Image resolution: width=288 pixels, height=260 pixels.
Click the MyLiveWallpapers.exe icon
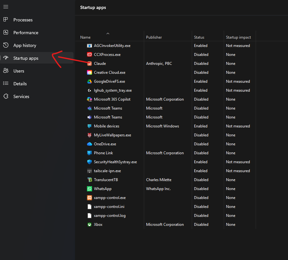click(90, 135)
